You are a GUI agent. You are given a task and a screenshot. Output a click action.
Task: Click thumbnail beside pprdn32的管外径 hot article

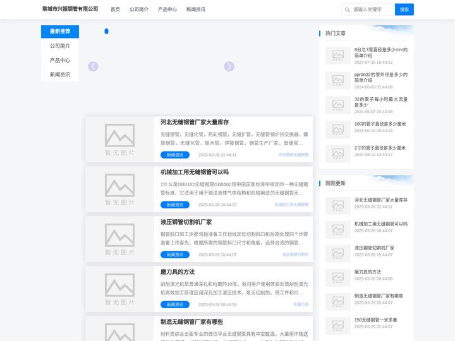tap(337, 80)
